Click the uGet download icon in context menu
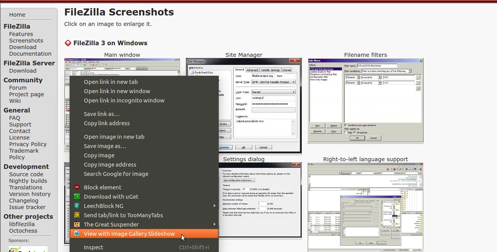The width and height of the screenshot is (497, 252). pos(77,196)
